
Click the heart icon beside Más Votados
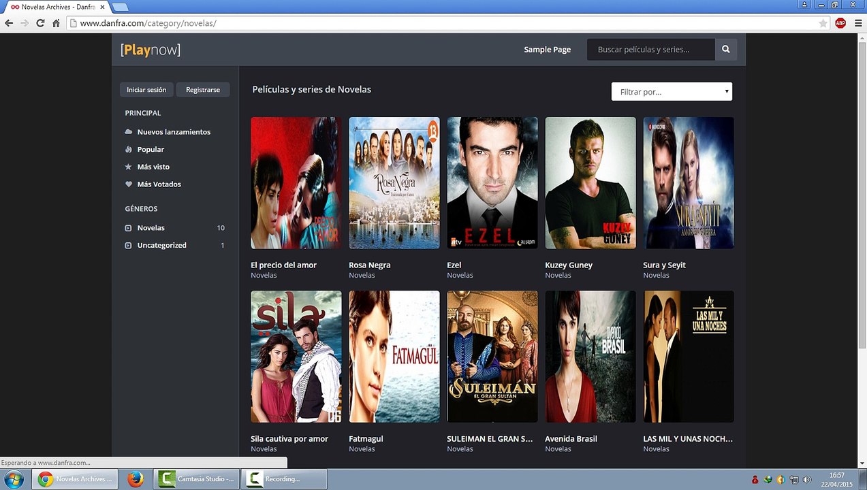(x=129, y=184)
